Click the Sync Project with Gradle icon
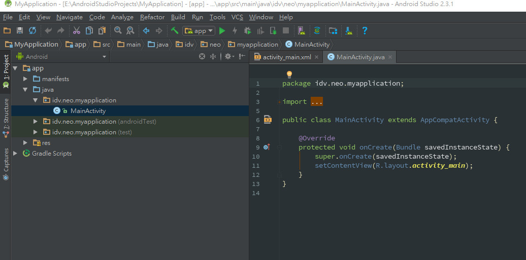The image size is (526, 260). coord(317,31)
